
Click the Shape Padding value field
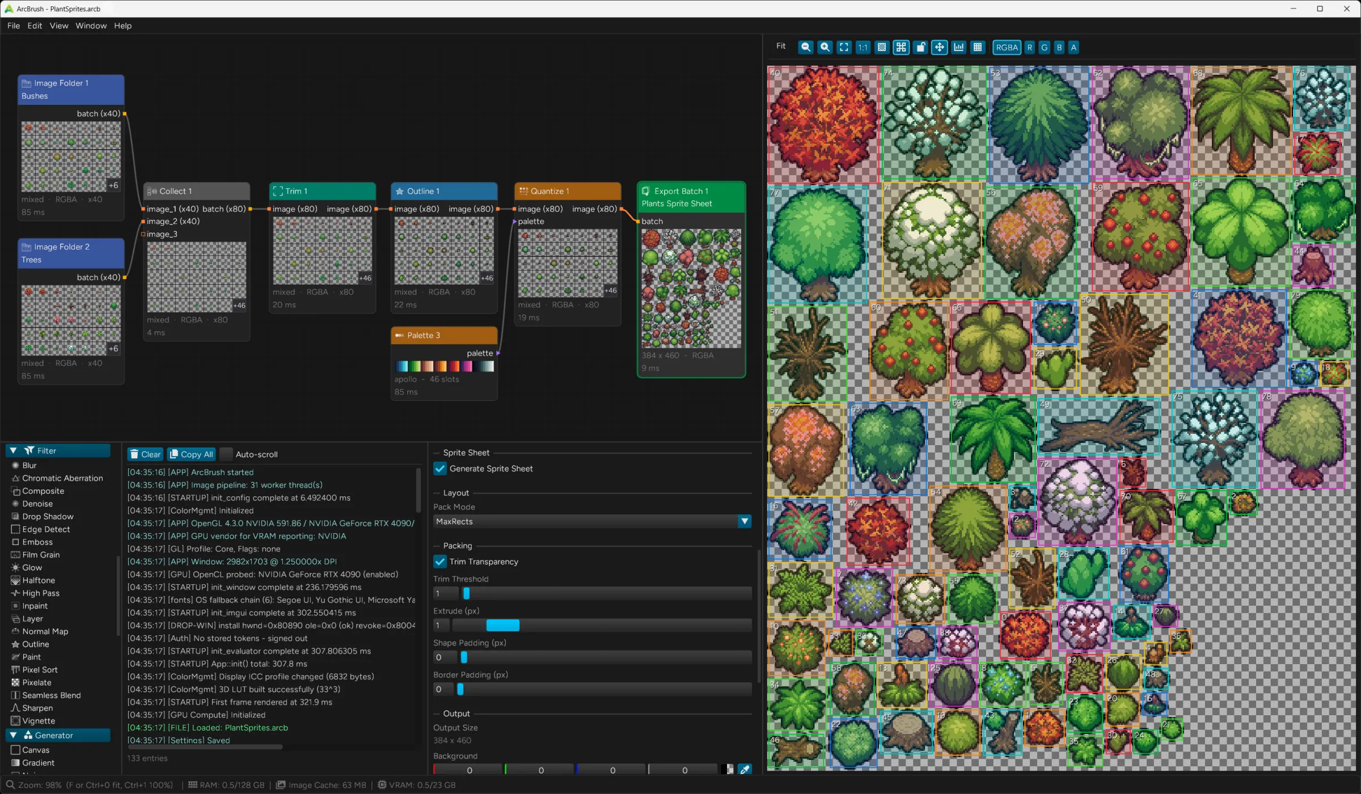[445, 657]
